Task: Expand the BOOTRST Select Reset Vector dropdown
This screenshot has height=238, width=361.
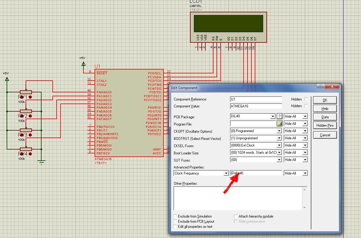Action: point(279,138)
